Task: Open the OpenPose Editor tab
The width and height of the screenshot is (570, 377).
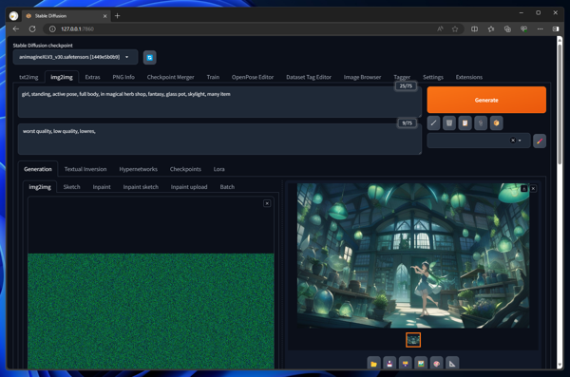Action: tap(253, 77)
